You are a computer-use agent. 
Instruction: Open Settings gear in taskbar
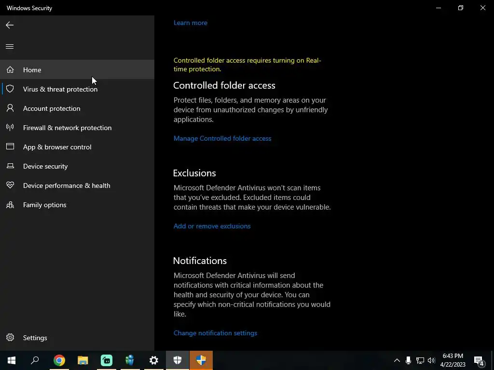(x=154, y=360)
